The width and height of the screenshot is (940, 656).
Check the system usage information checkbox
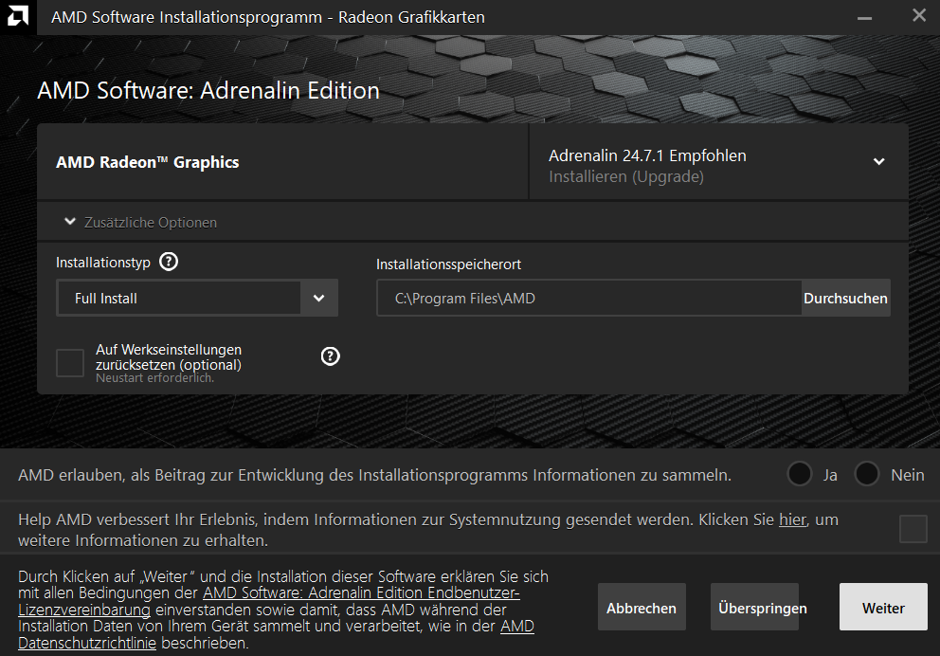coord(913,530)
